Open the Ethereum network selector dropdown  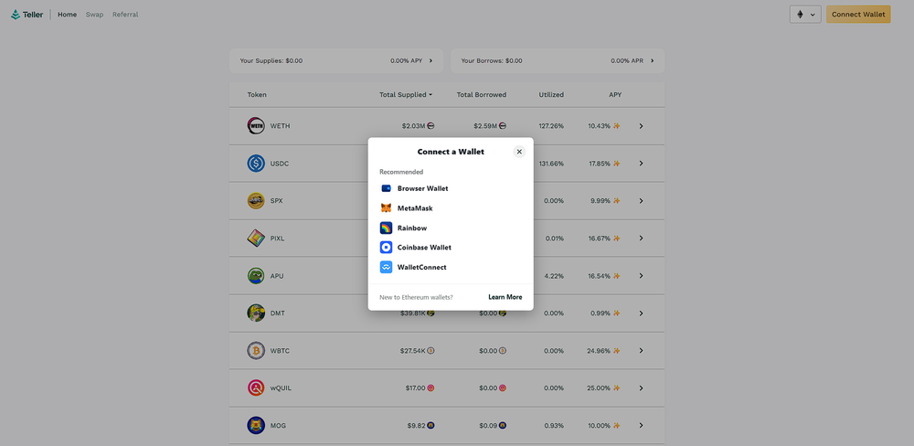[804, 15]
